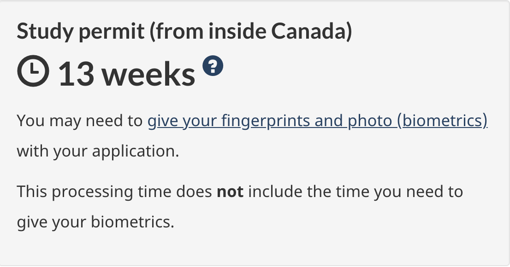Click the "with your application." text
Image resolution: width=510 pixels, height=267 pixels.
(98, 151)
